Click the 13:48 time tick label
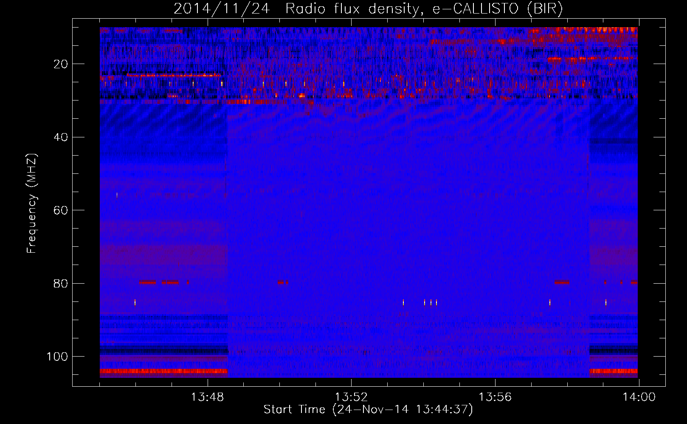 click(207, 397)
